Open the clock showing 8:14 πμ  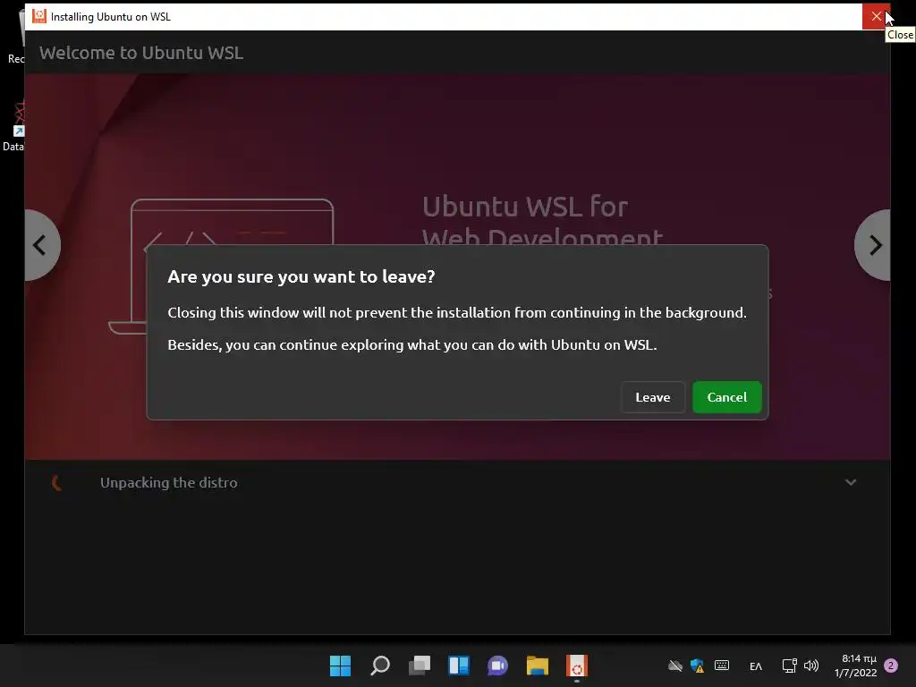coord(856,666)
